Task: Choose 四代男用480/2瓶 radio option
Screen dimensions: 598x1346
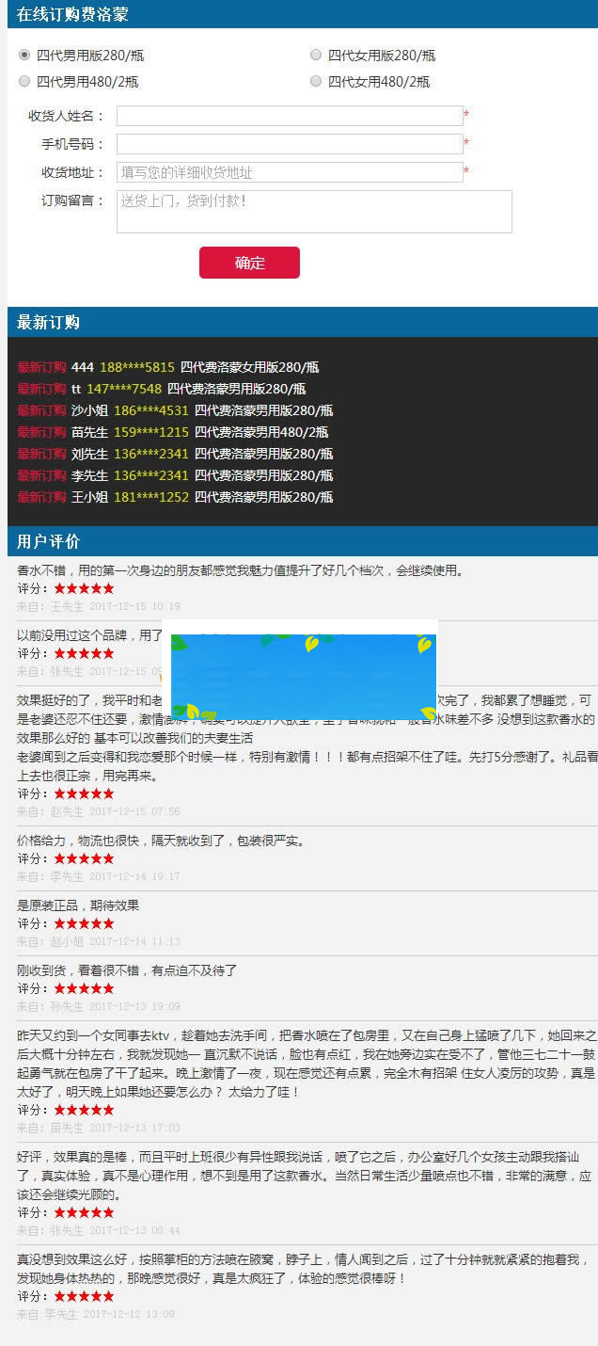Action: 24,82
